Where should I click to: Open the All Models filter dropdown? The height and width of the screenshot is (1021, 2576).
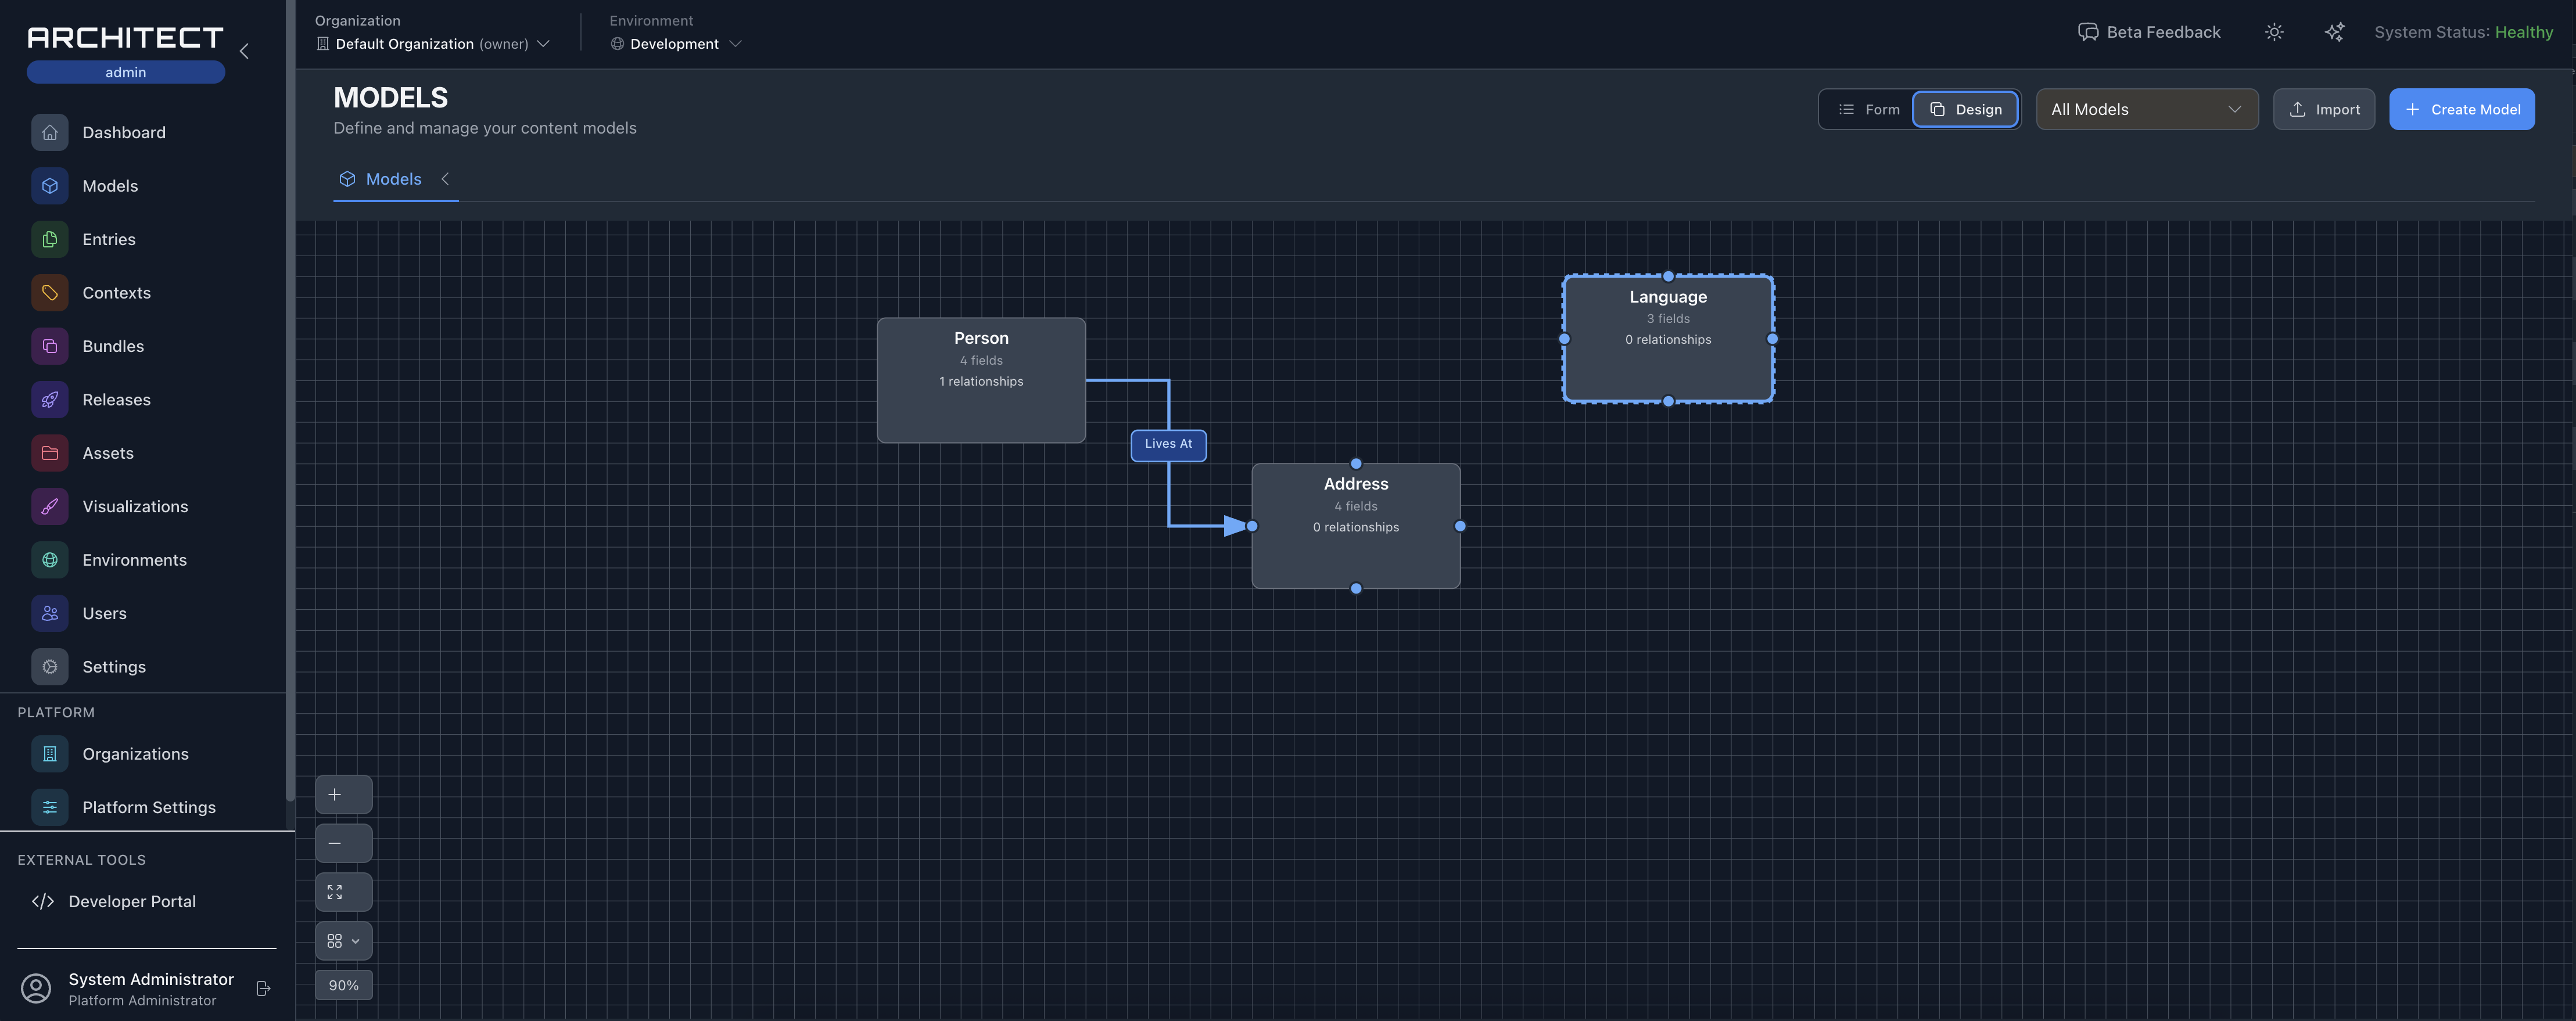click(2146, 109)
